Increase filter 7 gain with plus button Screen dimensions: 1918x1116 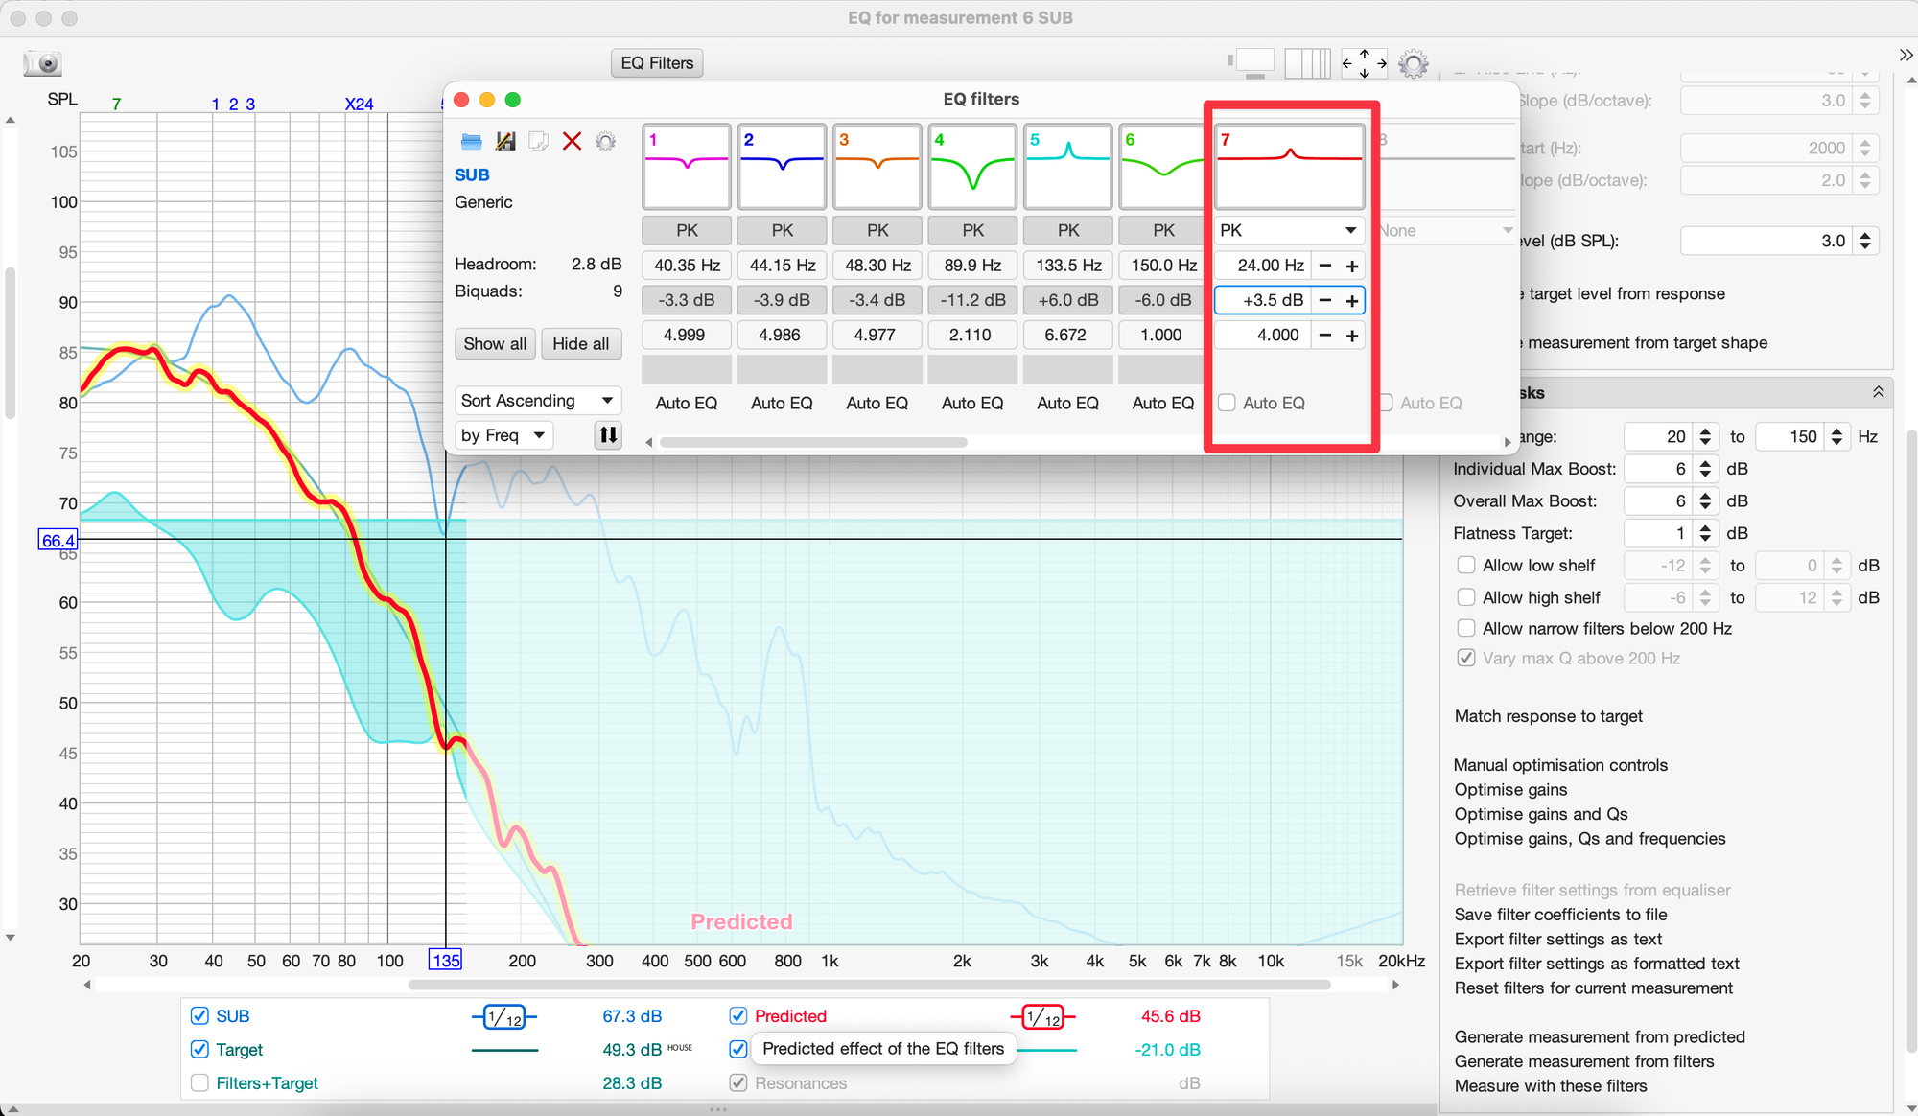coord(1352,300)
